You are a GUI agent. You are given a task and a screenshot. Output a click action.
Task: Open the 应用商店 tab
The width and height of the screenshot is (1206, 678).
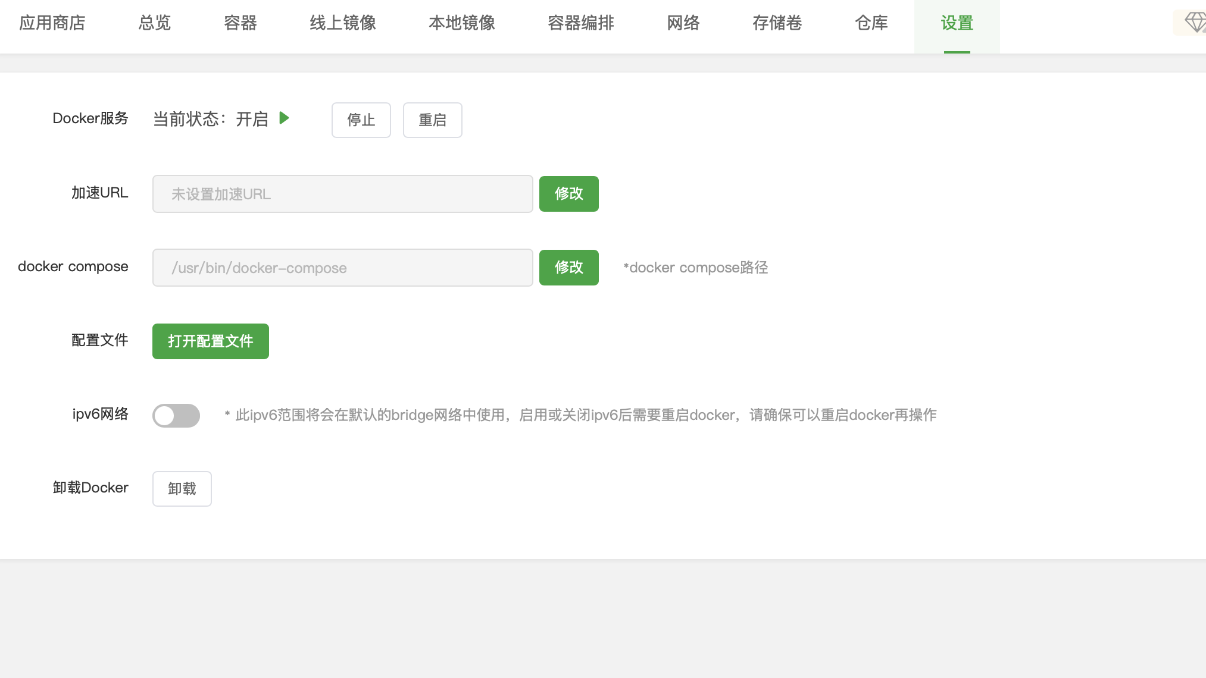52,23
